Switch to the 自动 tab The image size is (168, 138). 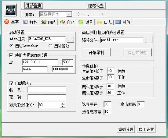[x=67, y=22]
